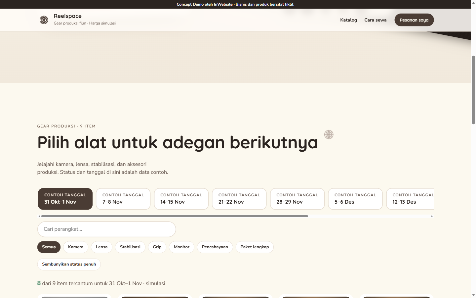Filter by the Pencahayaan category

(x=215, y=247)
